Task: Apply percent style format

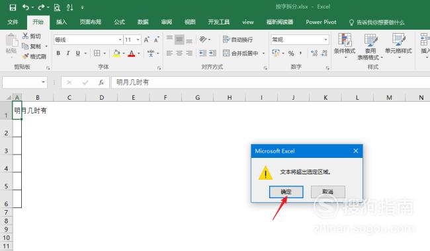Action: point(291,53)
